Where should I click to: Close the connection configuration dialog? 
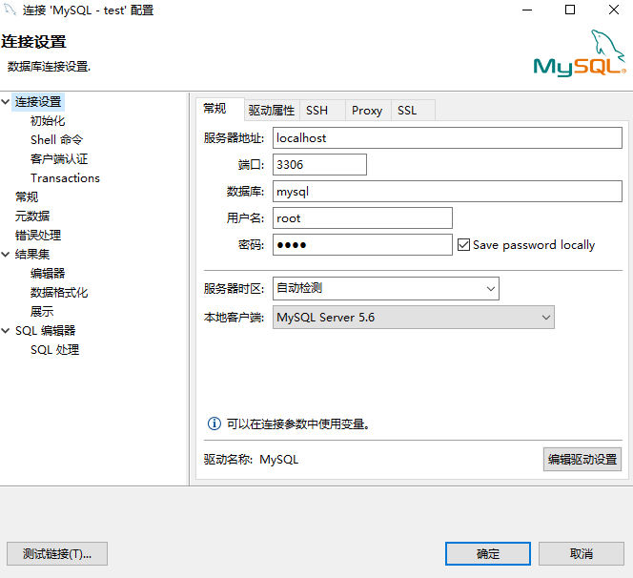pyautogui.click(x=614, y=10)
